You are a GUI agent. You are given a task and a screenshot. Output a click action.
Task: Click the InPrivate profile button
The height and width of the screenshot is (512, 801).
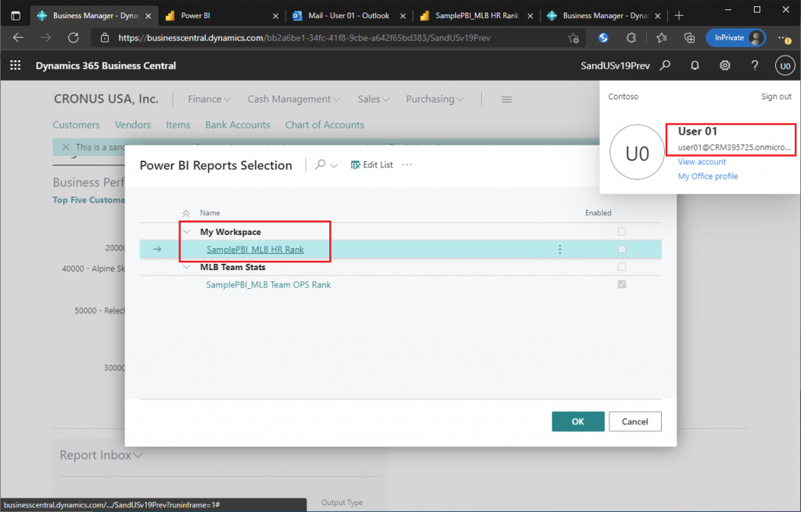[735, 38]
